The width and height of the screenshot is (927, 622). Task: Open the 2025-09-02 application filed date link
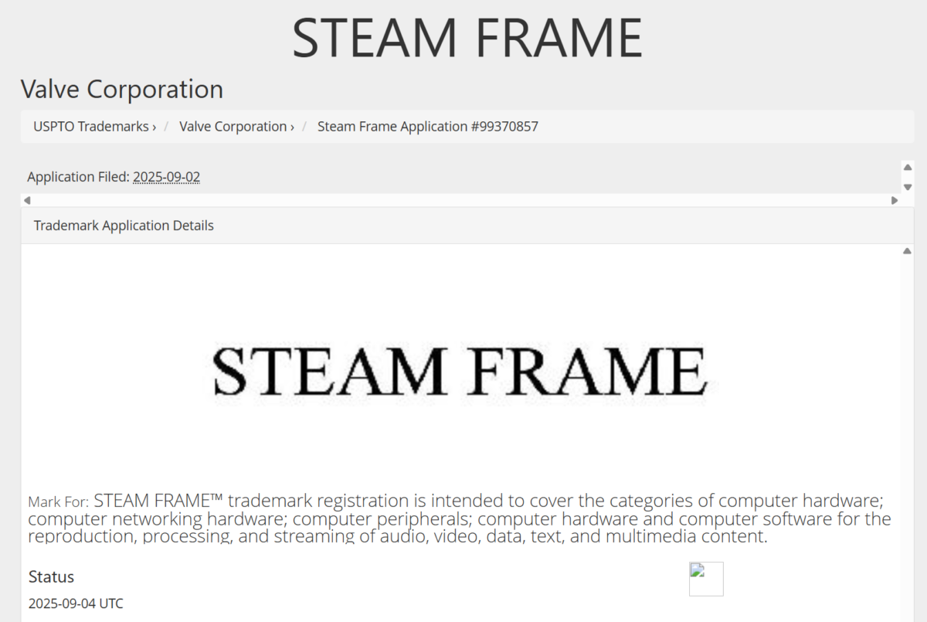[x=166, y=177]
